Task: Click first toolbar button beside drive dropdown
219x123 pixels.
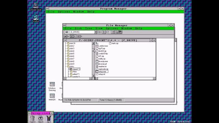Action: click(100, 32)
